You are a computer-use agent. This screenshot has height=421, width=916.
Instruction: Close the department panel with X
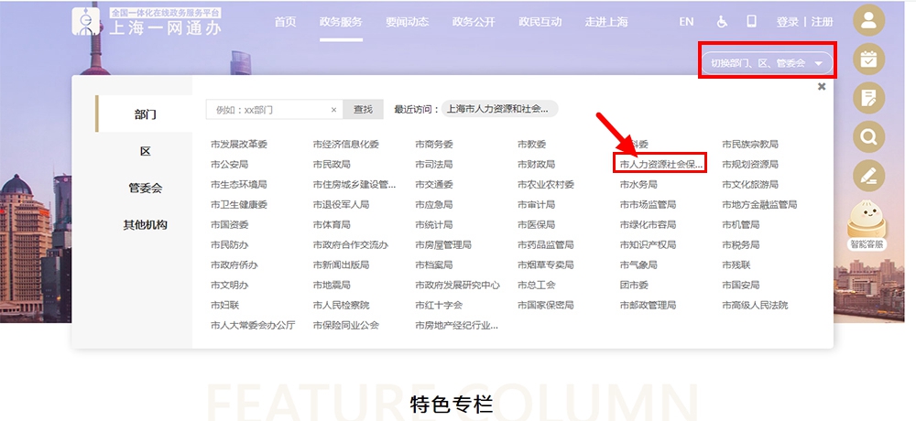(x=822, y=86)
